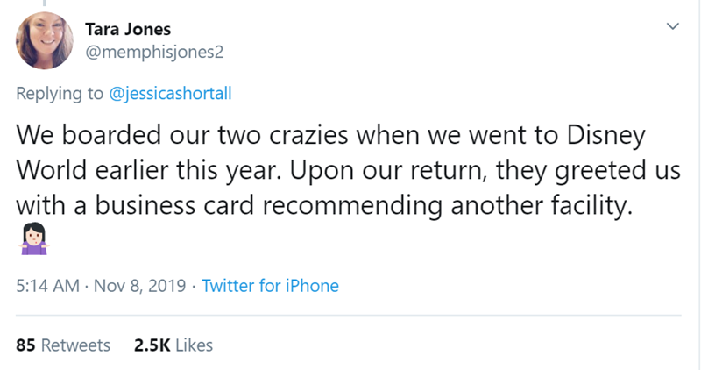Viewport: 701px width, 370px height.
Task: Click the "Replying to" label
Action: pyautogui.click(x=60, y=94)
